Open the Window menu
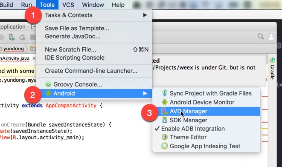Image resolution: width=282 pixels, height=167 pixels. pos(93,5)
